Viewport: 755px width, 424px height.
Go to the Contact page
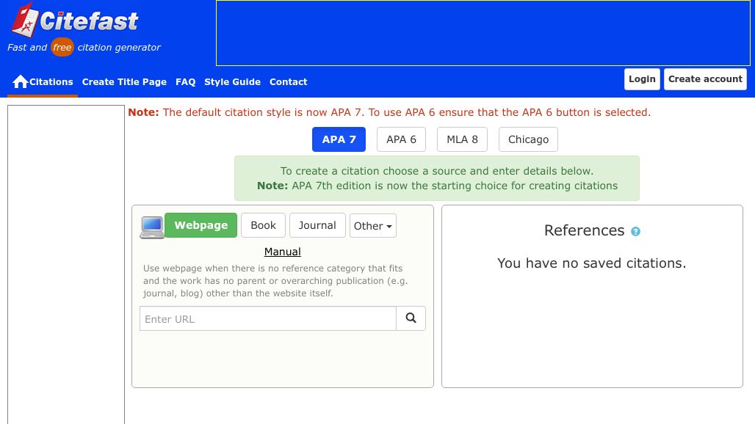(289, 81)
